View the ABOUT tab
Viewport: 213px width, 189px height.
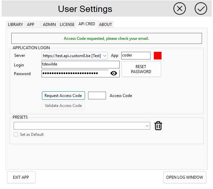(x=105, y=24)
